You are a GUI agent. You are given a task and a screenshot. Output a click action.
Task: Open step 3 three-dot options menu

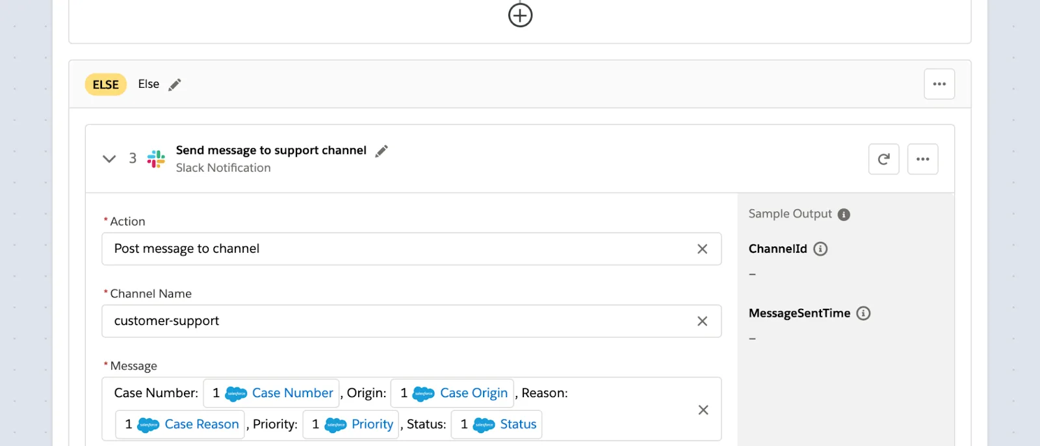click(x=922, y=159)
